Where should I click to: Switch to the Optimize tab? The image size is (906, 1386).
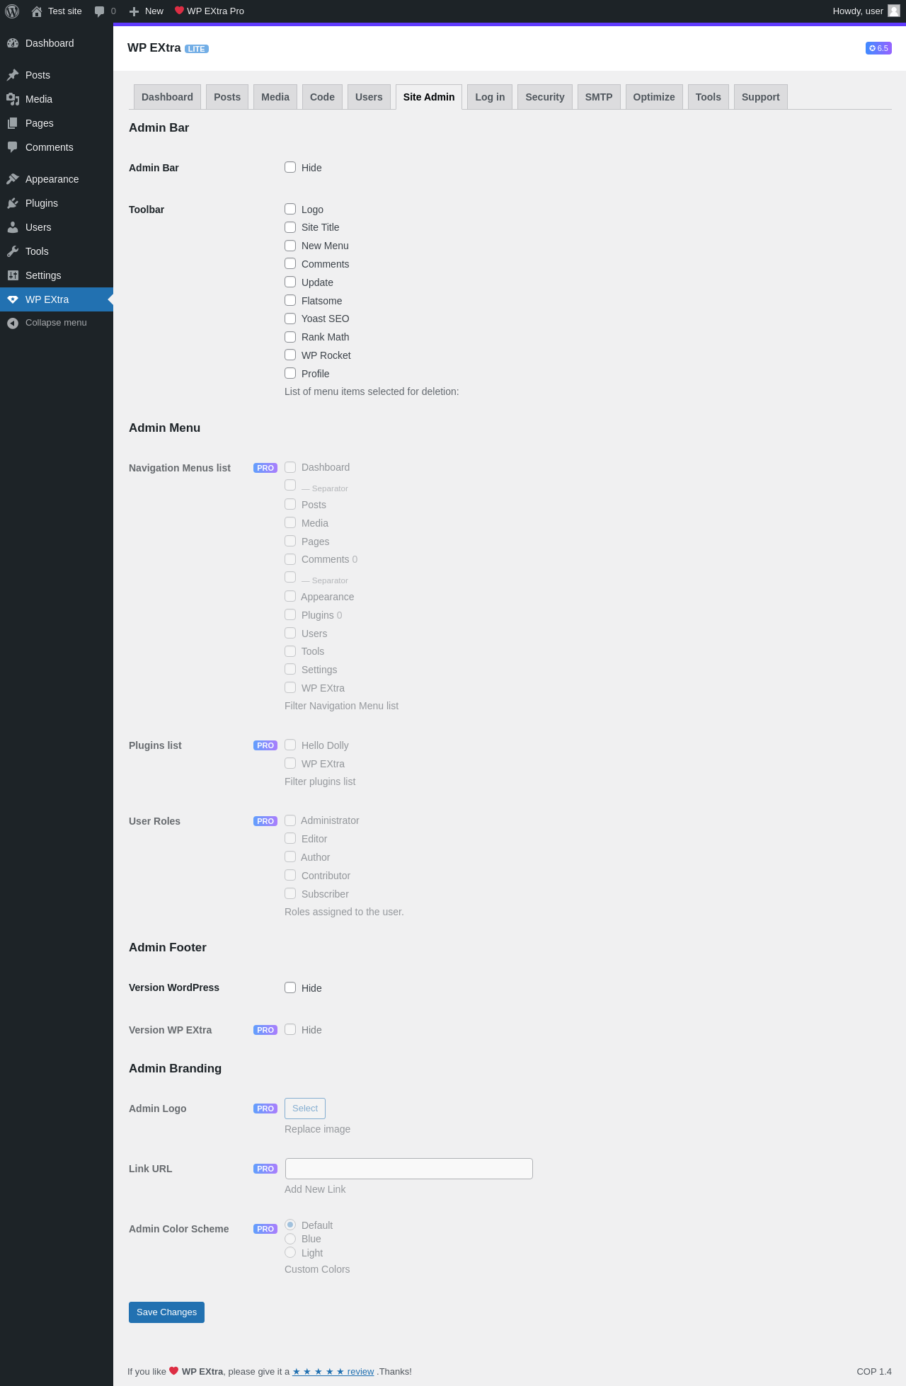click(654, 97)
